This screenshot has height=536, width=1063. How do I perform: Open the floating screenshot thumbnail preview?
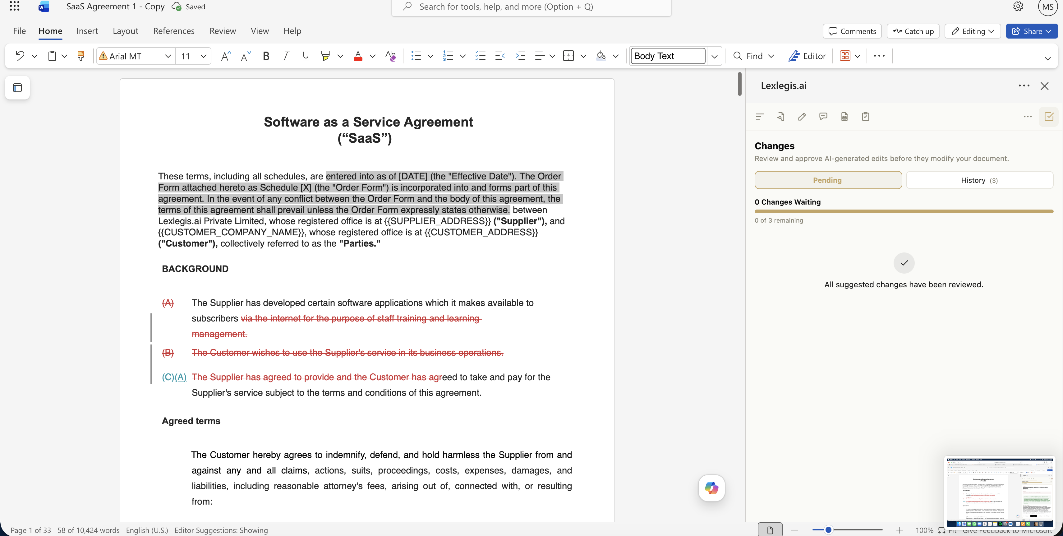[x=1000, y=493]
